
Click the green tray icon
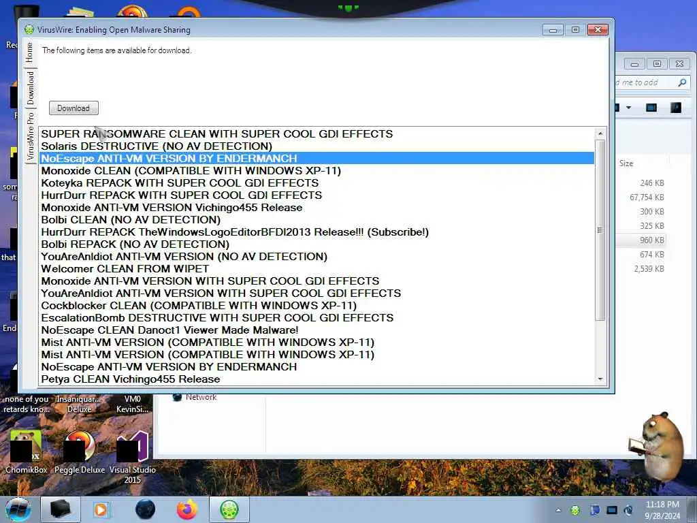(575, 510)
